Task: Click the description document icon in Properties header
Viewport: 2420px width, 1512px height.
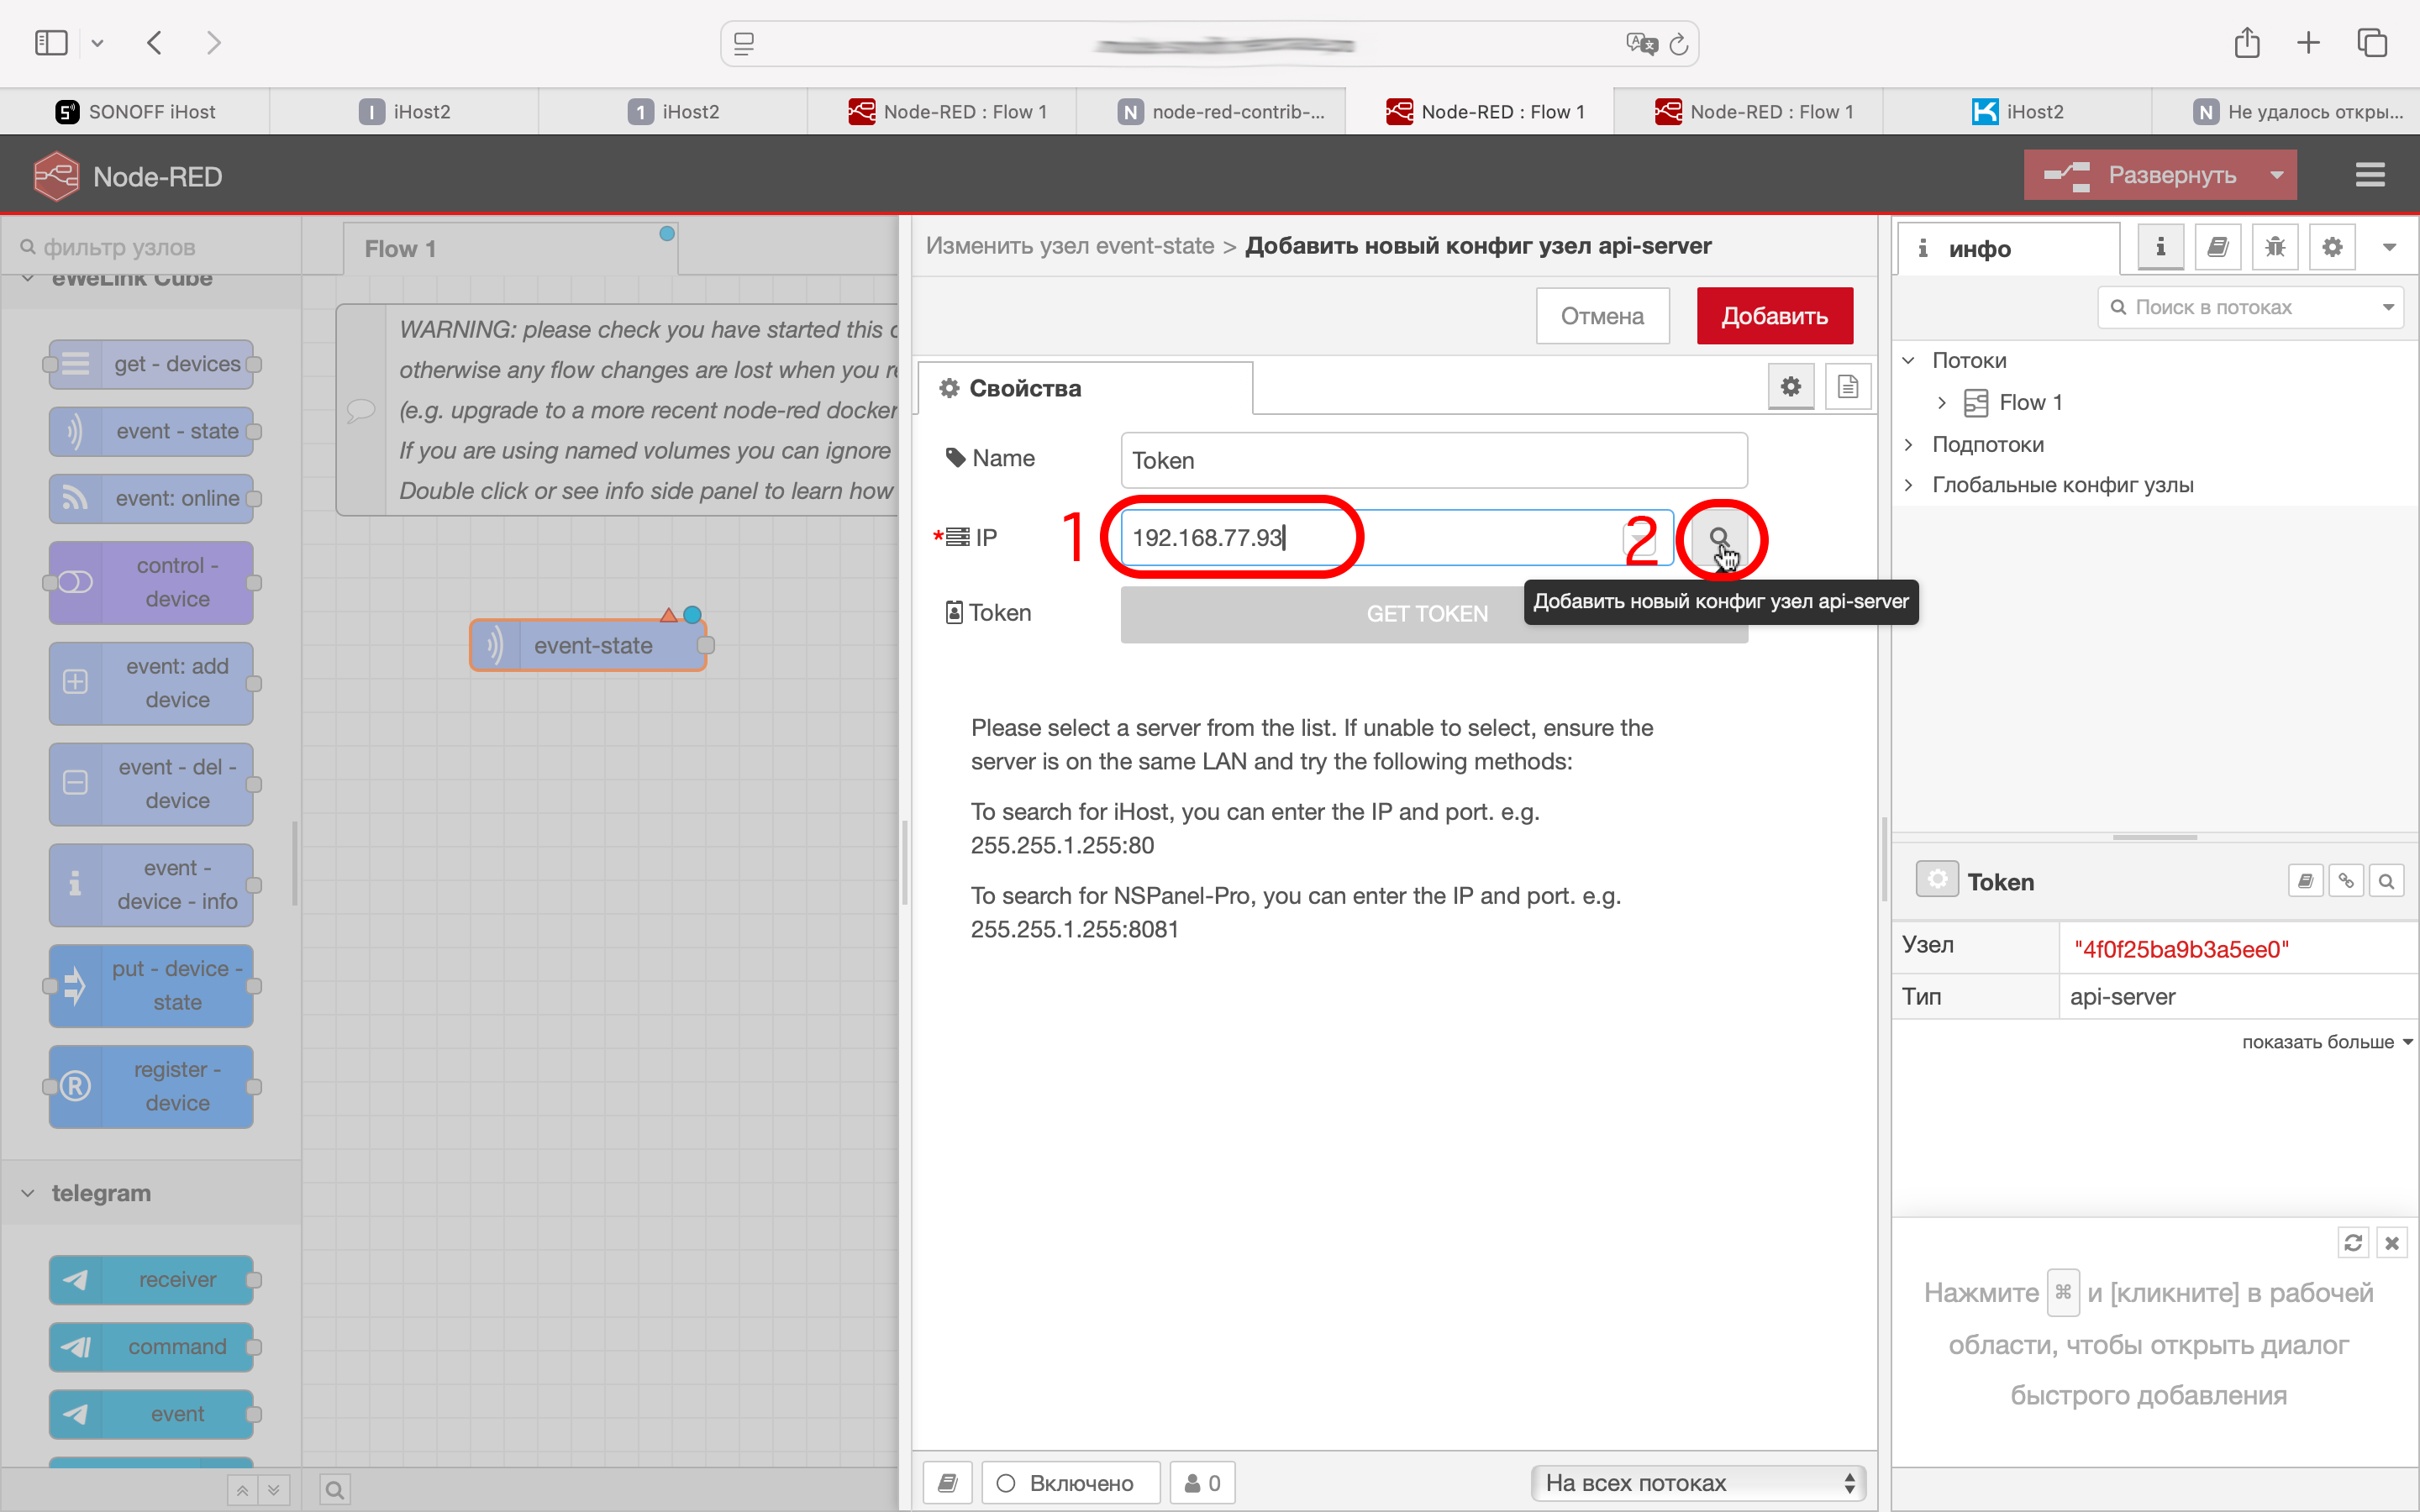Action: [1847, 387]
